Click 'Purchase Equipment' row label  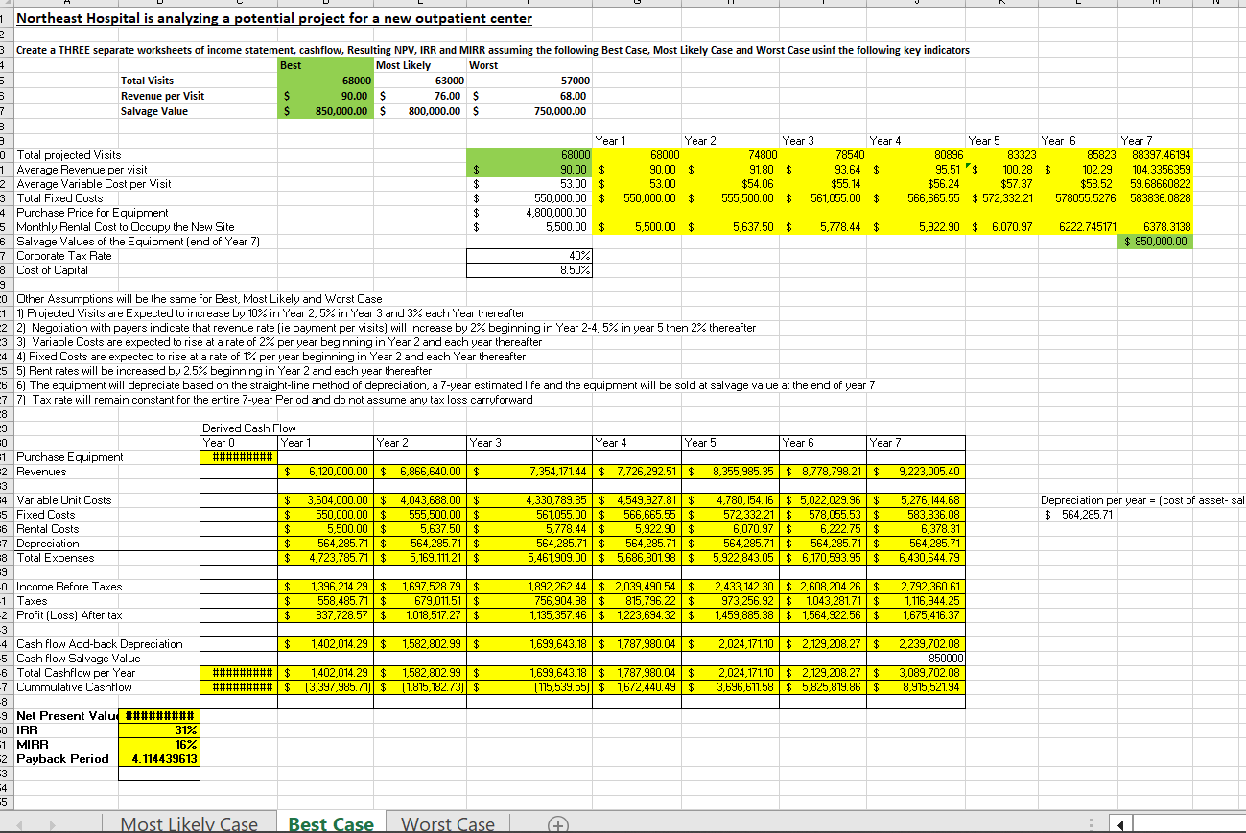click(70, 457)
